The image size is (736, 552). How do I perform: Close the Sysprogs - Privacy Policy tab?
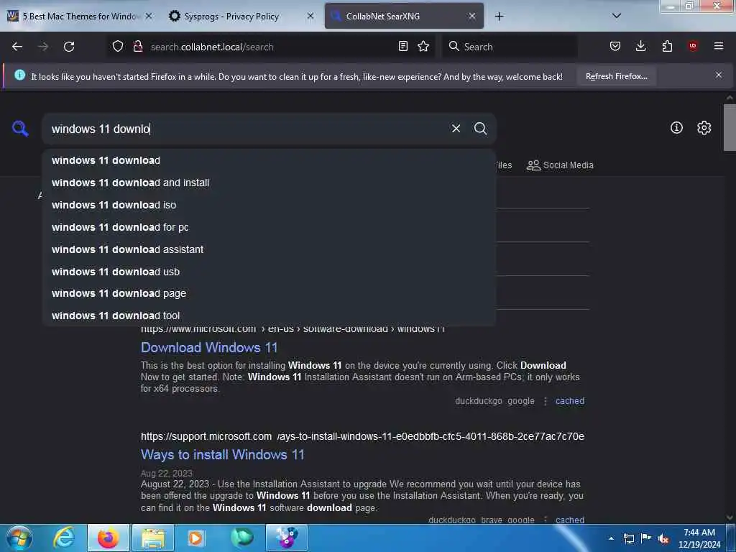[310, 16]
